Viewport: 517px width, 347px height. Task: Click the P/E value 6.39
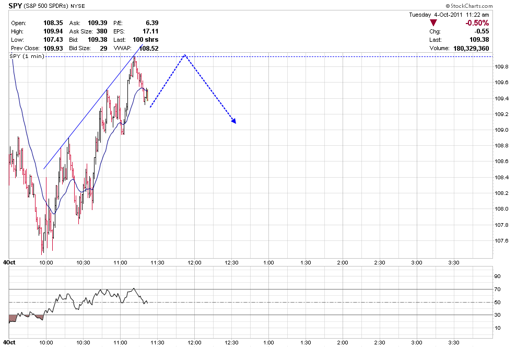pos(152,23)
